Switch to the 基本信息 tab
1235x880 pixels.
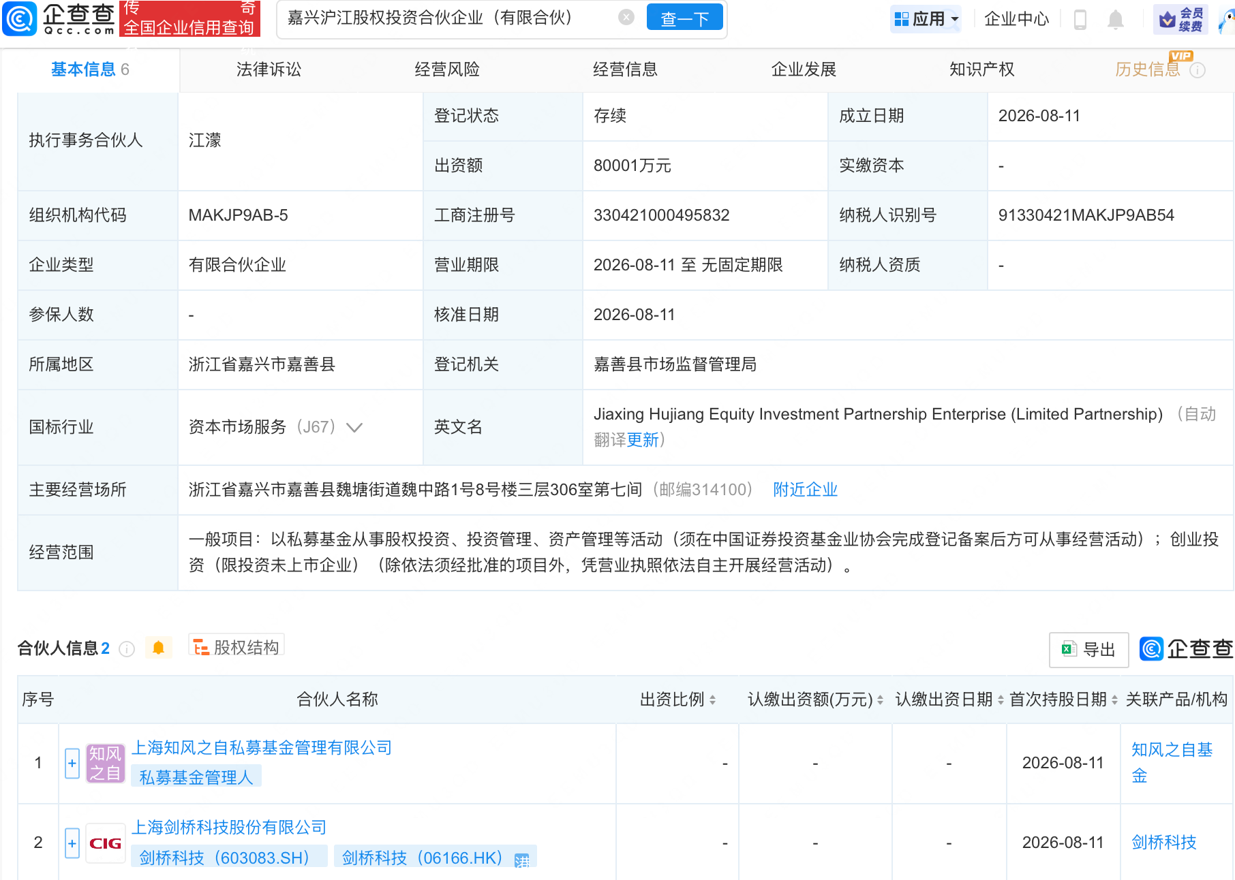[x=90, y=69]
